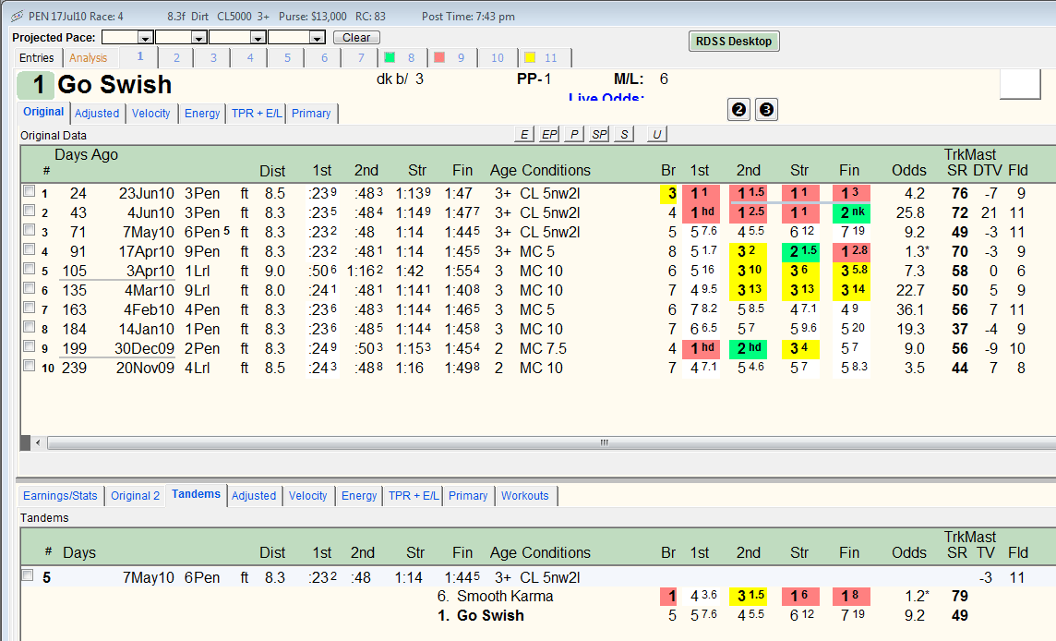1056x641 pixels.
Task: Check the box for line 9, 30Dec09
Action: click(29, 346)
